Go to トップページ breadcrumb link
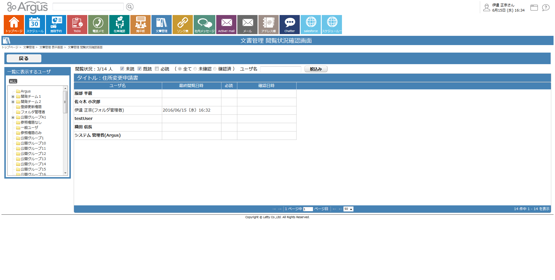This screenshot has height=280, width=555. [x=10, y=47]
